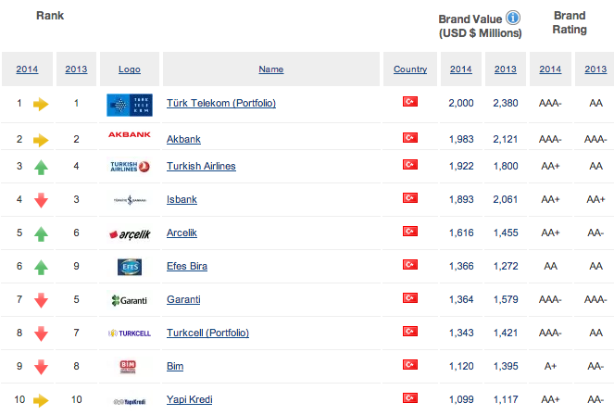Click the Türk Telekom logo
This screenshot has height=415, width=614.
coord(130,105)
